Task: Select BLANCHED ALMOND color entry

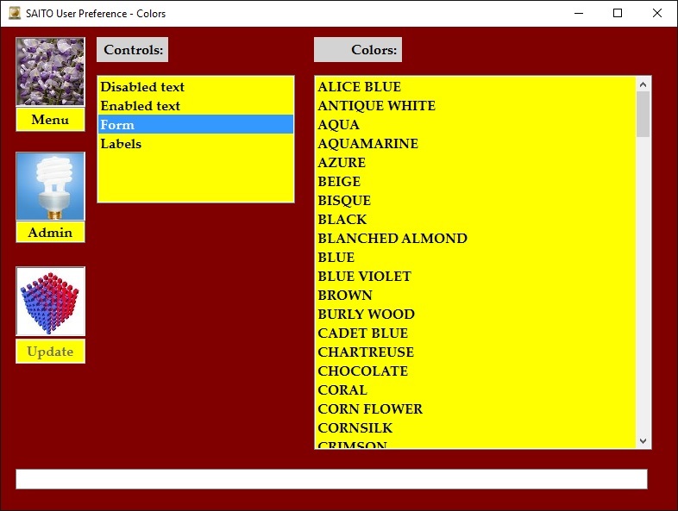Action: [392, 239]
